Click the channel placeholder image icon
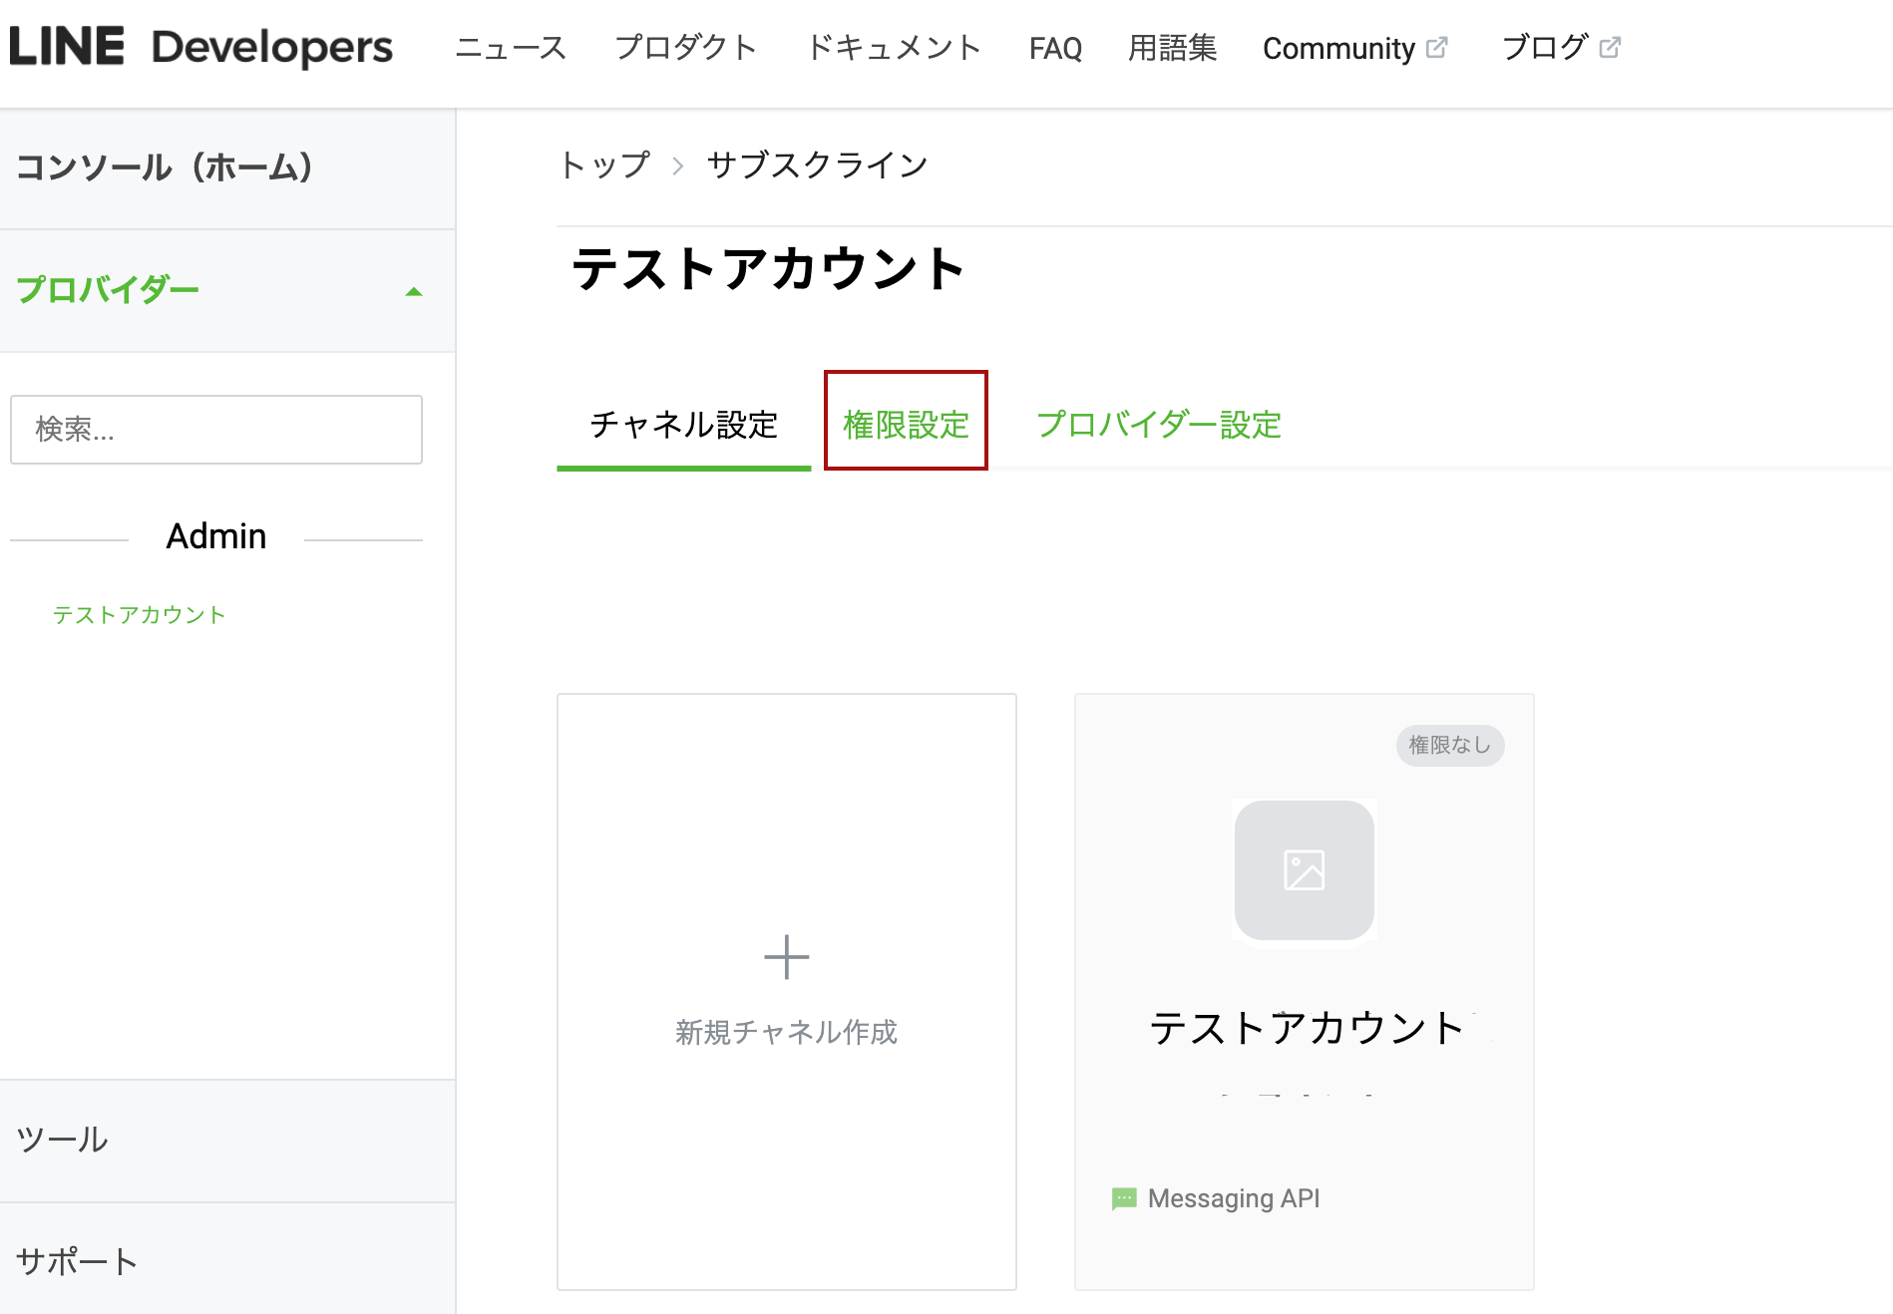Viewport: 1893px width, 1314px height. point(1304,870)
